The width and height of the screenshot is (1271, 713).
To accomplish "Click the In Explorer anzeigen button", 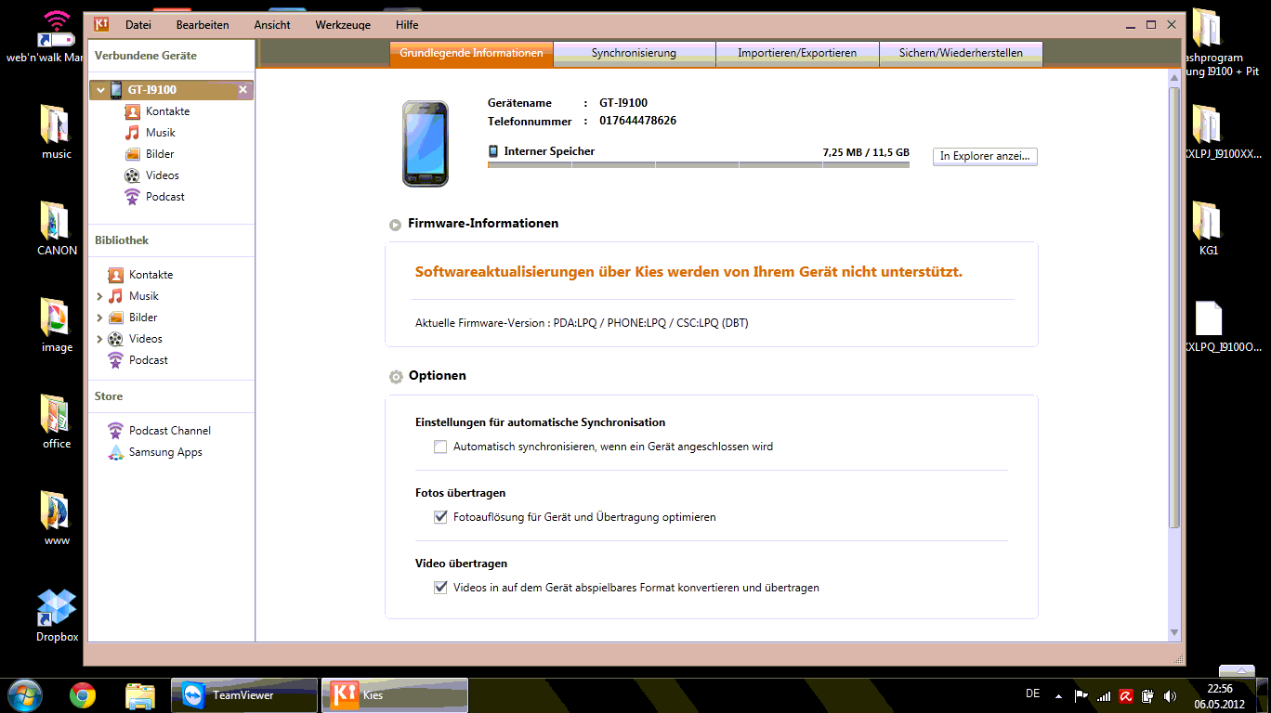I will (x=985, y=156).
